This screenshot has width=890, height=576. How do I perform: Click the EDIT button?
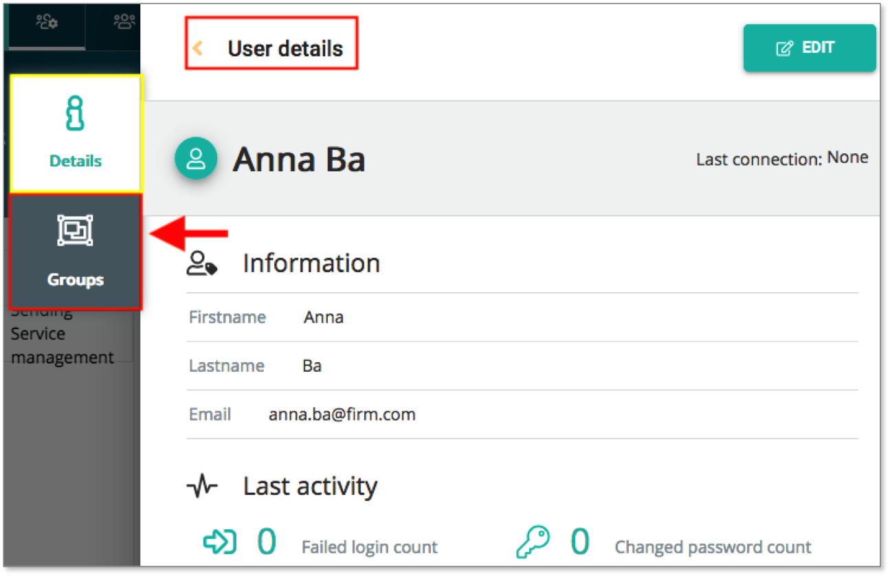click(x=810, y=48)
